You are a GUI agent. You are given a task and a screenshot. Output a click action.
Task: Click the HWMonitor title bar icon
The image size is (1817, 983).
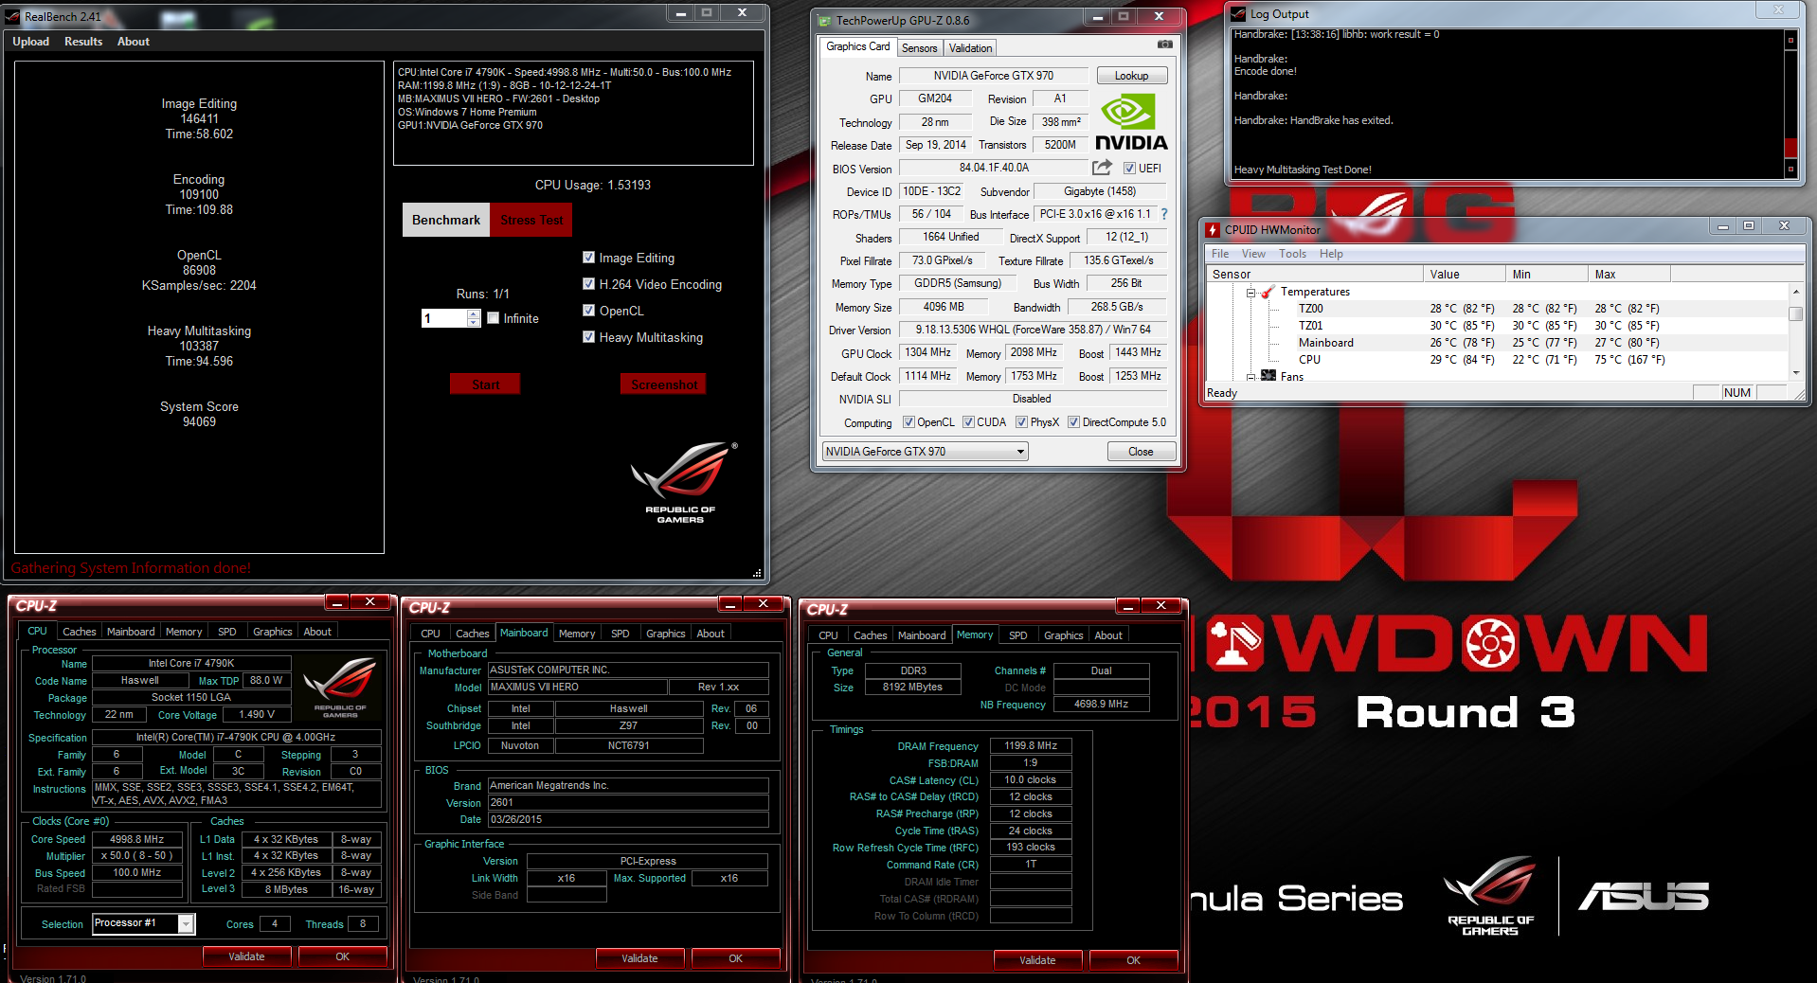coord(1212,229)
